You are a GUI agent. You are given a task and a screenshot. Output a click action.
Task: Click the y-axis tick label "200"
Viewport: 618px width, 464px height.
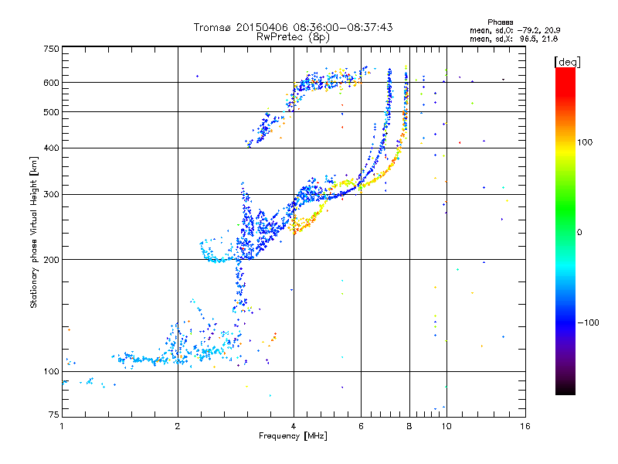(51, 260)
